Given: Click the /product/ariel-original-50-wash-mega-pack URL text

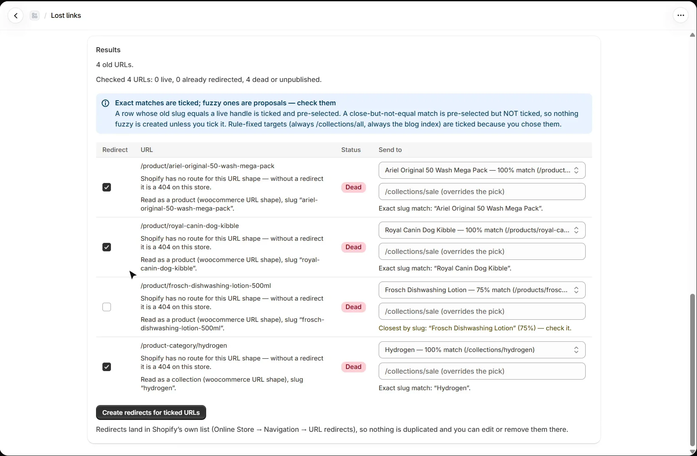Looking at the screenshot, I should (x=207, y=166).
